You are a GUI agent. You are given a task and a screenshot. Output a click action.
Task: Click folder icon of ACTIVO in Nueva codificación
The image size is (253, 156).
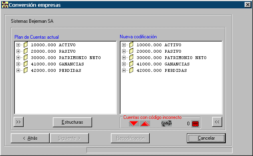[x=131, y=45]
